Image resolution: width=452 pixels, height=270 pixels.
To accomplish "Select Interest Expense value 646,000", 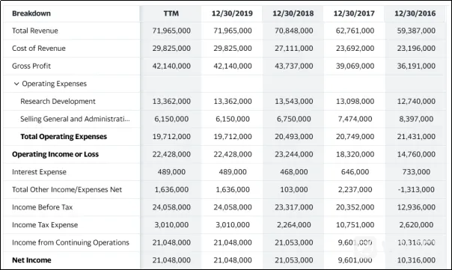I will tap(355, 172).
